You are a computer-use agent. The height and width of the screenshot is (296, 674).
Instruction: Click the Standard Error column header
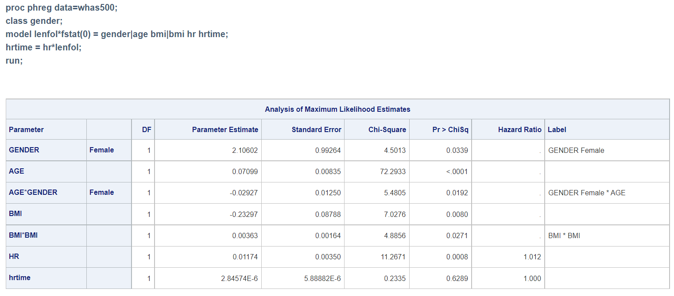tap(317, 129)
